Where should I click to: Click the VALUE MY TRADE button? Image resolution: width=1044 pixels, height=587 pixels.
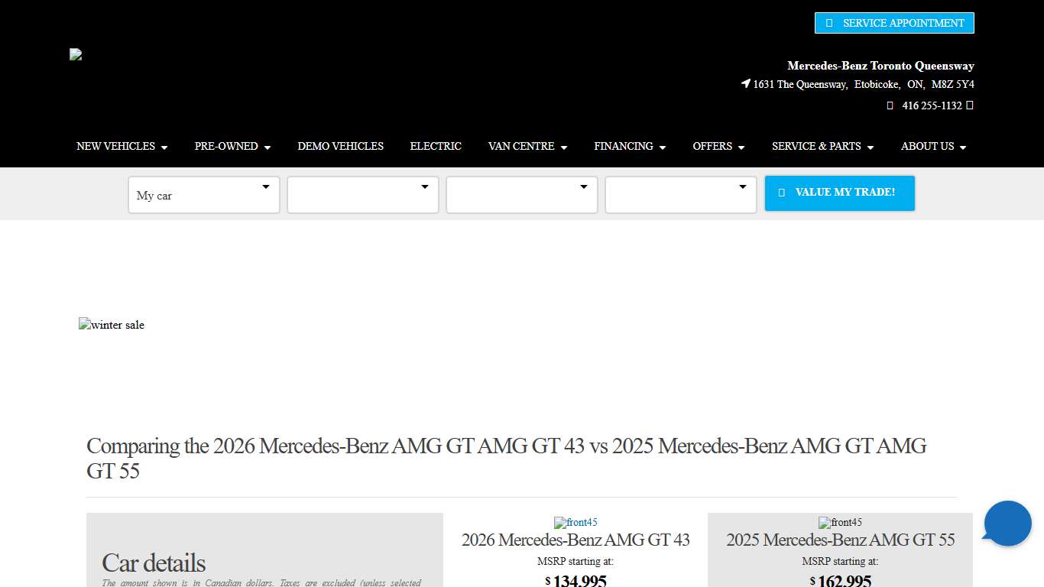tap(839, 193)
